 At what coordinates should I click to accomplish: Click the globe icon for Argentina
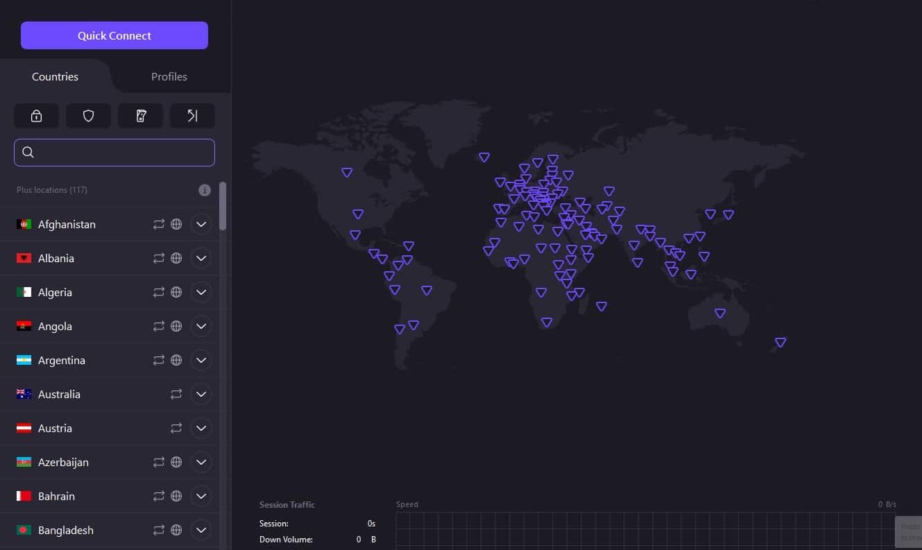tap(176, 360)
